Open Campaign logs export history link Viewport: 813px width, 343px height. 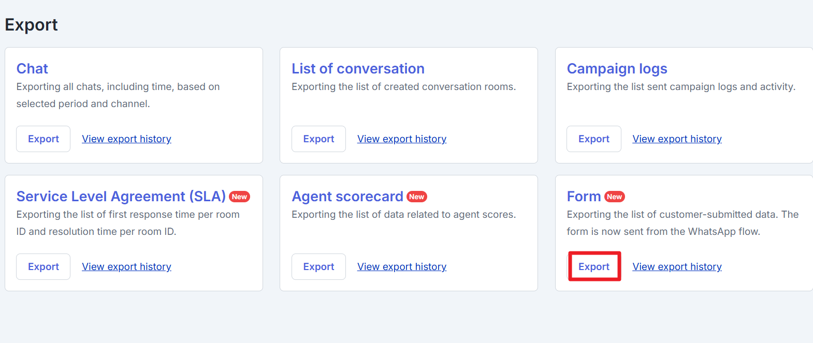(x=677, y=139)
